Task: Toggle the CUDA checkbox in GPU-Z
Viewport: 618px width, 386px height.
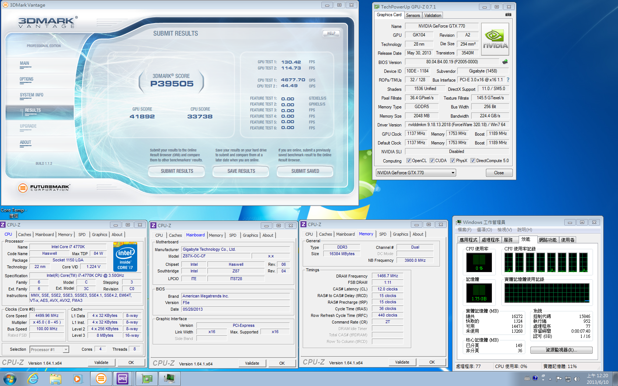Action: click(x=432, y=161)
